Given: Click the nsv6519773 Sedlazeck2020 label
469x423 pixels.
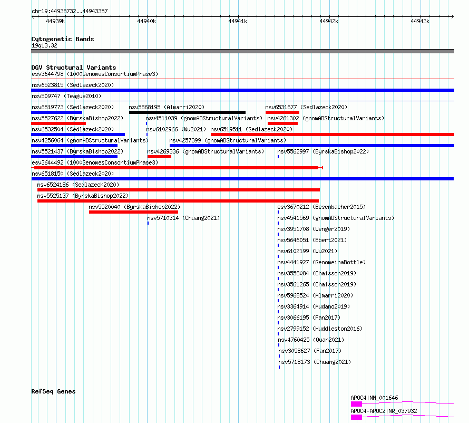Looking at the screenshot, I should [x=73, y=107].
